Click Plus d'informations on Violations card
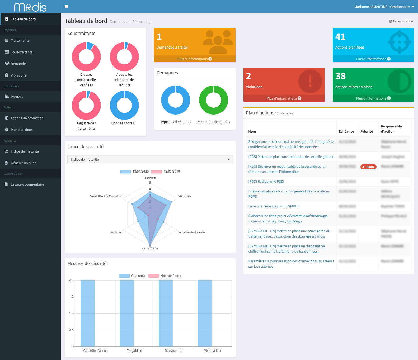Screen dimensions: 418x360 (284, 98)
